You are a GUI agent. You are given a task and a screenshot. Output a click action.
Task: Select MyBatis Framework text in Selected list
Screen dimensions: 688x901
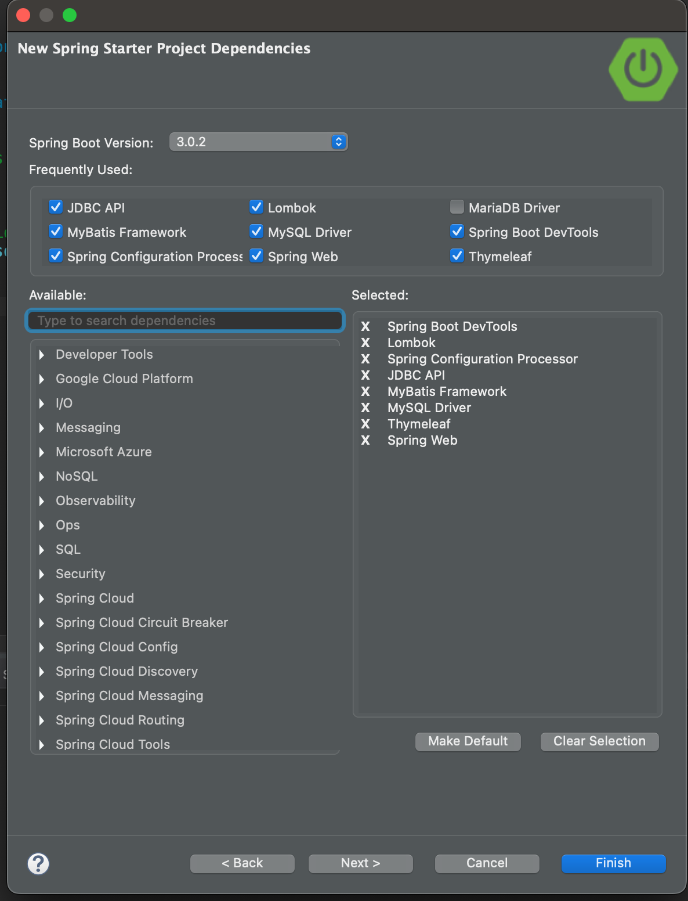(x=447, y=392)
